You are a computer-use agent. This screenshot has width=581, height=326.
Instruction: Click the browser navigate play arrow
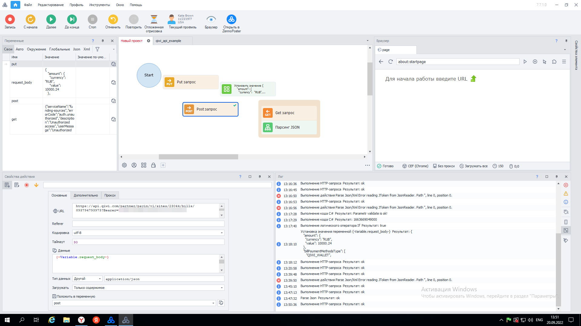pos(525,62)
